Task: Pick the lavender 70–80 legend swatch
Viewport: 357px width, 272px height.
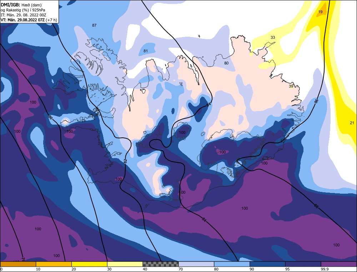Action: 196,264
